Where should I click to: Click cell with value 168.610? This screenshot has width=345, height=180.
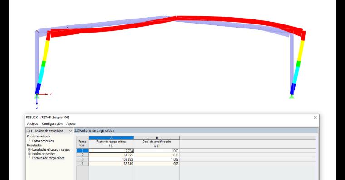pos(111,164)
